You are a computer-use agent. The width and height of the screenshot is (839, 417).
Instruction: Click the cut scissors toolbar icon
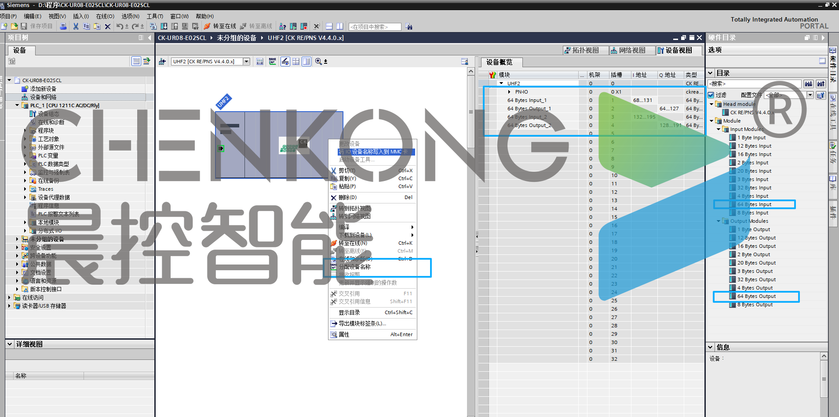point(76,26)
